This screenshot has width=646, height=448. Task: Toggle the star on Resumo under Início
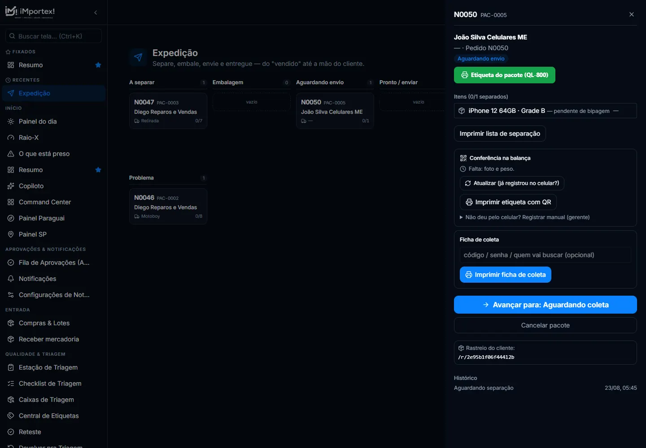(x=98, y=170)
